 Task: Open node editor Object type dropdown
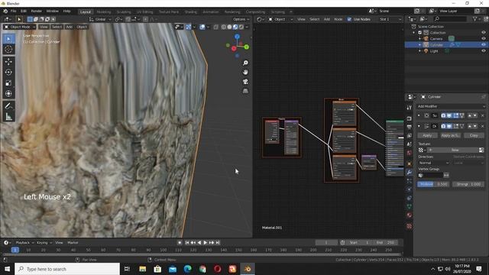[x=280, y=19]
